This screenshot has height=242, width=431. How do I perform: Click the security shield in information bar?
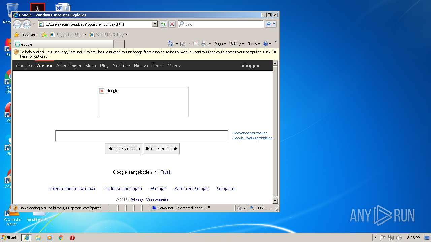pyautogui.click(x=16, y=52)
